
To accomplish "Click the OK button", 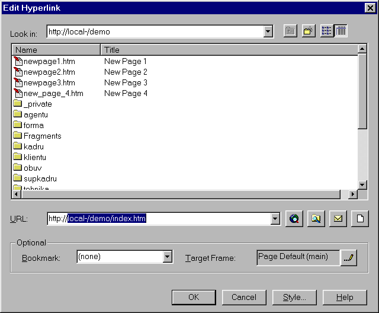I will (x=194, y=297).
